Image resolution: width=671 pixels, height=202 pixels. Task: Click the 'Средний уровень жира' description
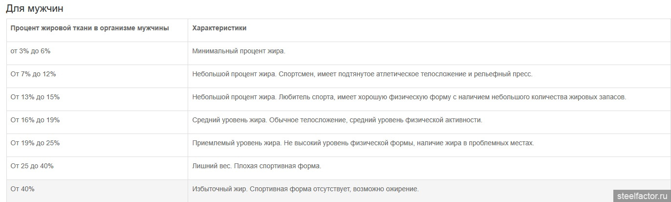(x=337, y=120)
